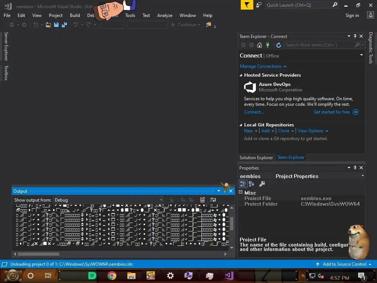Click the Property Pages wrench icon
The width and height of the screenshot is (377, 283).
262,184
